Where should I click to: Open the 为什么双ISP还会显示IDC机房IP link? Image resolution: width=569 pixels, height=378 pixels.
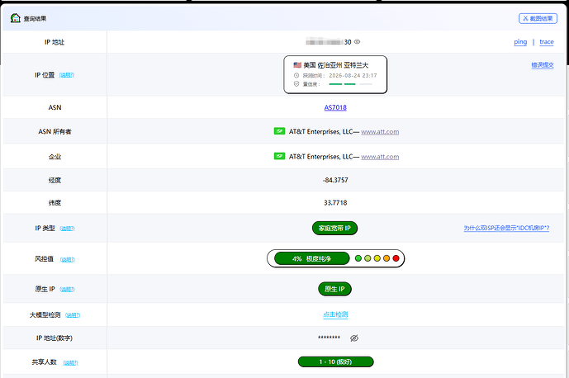click(506, 228)
